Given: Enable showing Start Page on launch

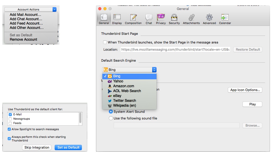Looking at the screenshot, I should point(105,42).
